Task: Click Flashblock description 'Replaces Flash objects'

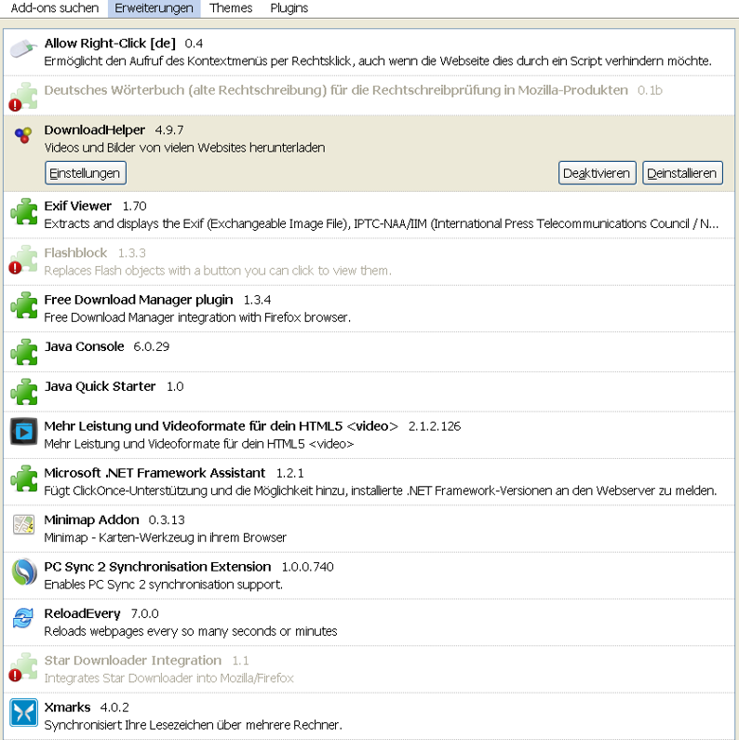Action: coord(218,271)
